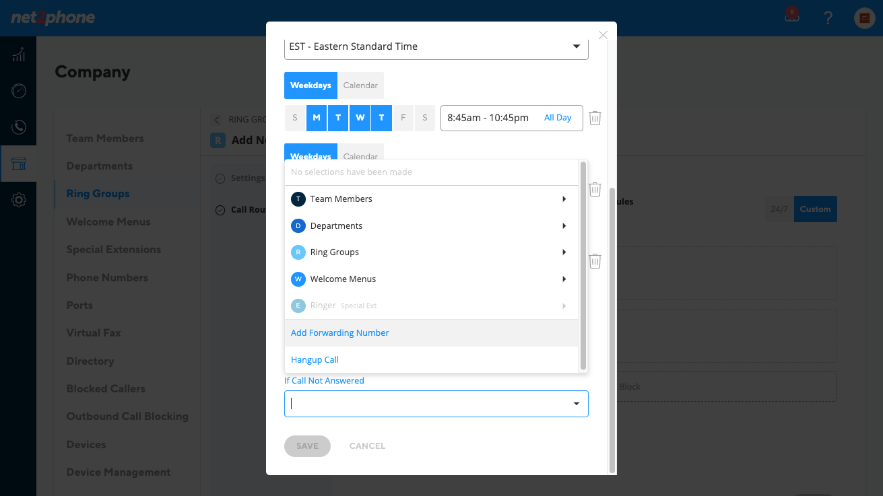Expand the Ring Groups submenu arrow
This screenshot has width=883, height=496.
[x=564, y=252]
